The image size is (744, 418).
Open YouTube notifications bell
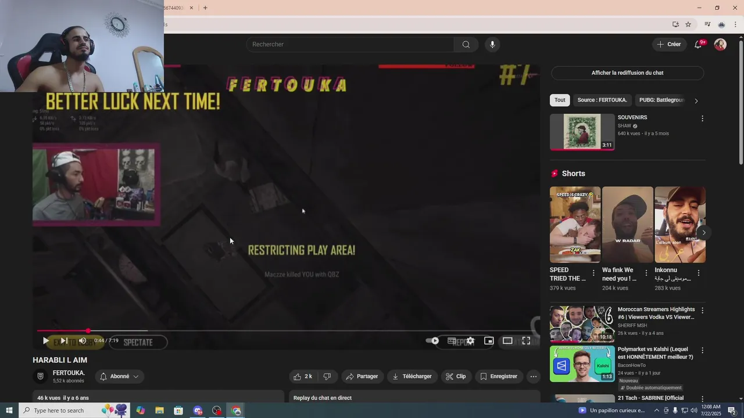point(699,44)
